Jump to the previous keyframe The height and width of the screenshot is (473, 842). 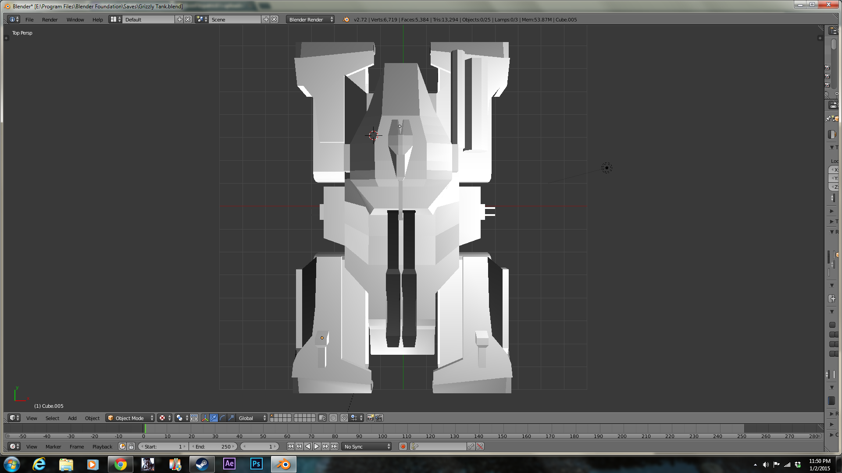299,446
